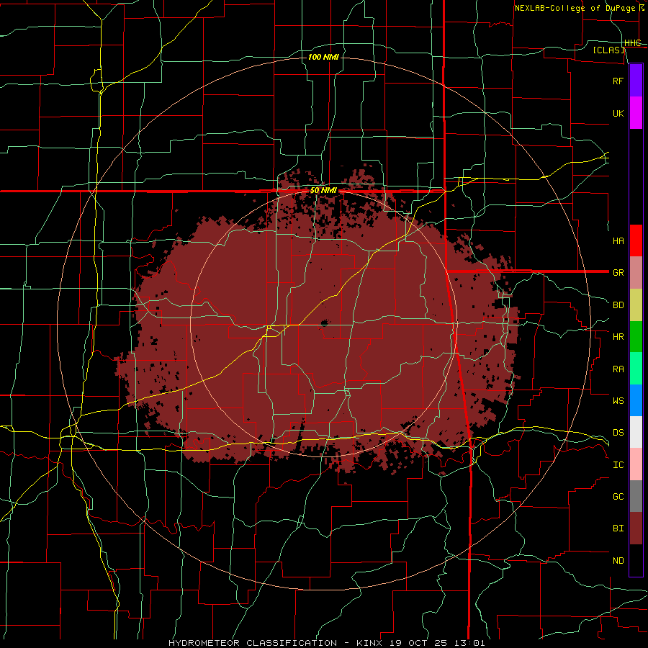
Task: Click the UK magenta legend swatch
Action: [636, 113]
